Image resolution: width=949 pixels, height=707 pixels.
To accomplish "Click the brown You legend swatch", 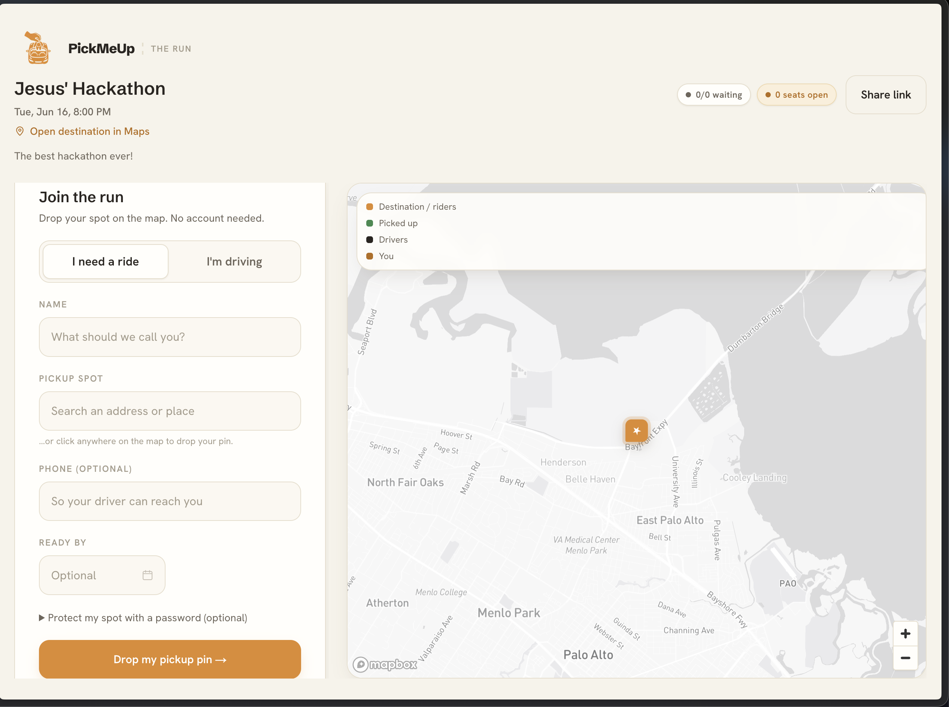I will (369, 256).
